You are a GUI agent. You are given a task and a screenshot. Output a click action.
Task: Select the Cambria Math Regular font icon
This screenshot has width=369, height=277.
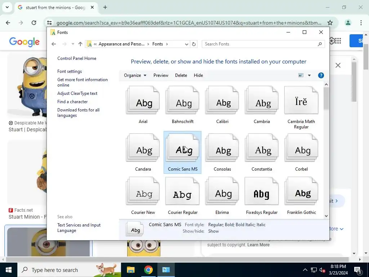point(301,100)
